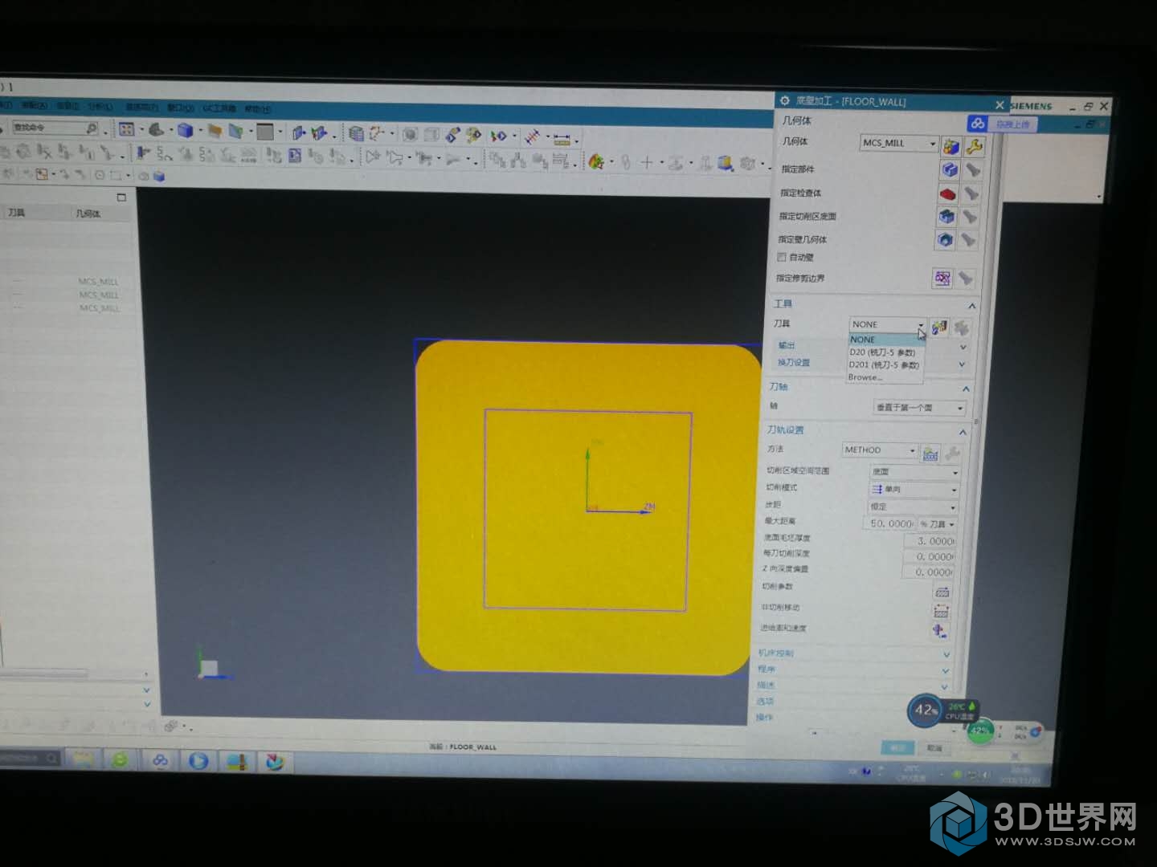Screen dimensions: 1157x867
Task: Collapse the Tool Axis (刀轴) section
Action: [966, 389]
